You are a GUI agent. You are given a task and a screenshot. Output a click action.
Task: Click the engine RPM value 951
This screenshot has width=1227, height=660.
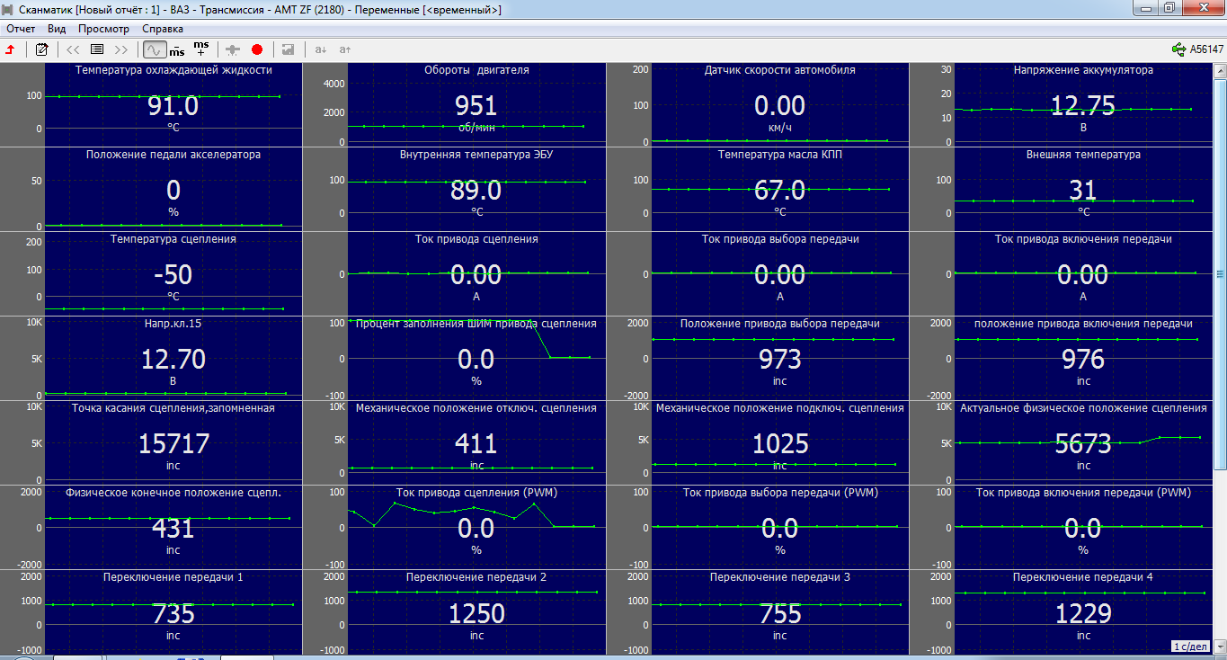pos(476,106)
